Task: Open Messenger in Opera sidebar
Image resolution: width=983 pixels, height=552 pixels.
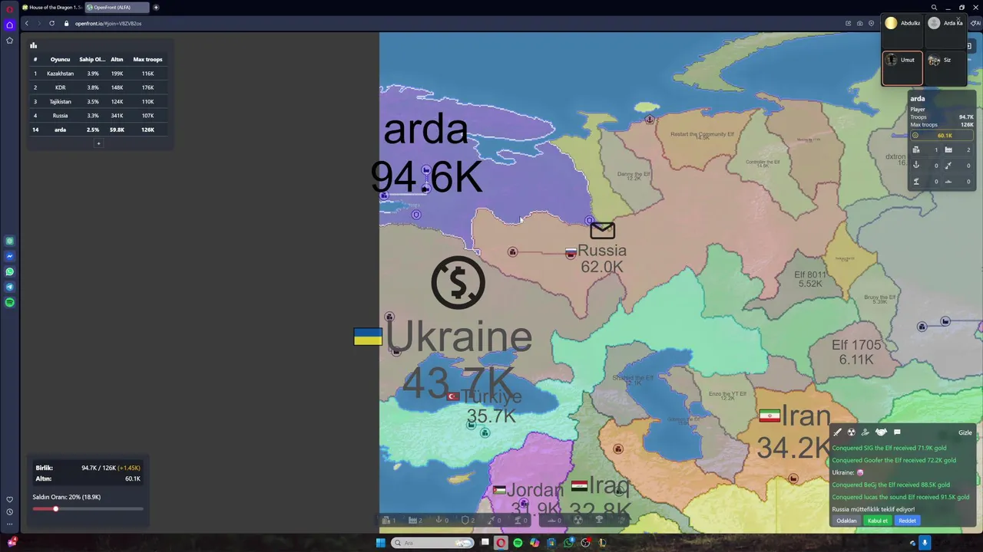Action: click(9, 256)
